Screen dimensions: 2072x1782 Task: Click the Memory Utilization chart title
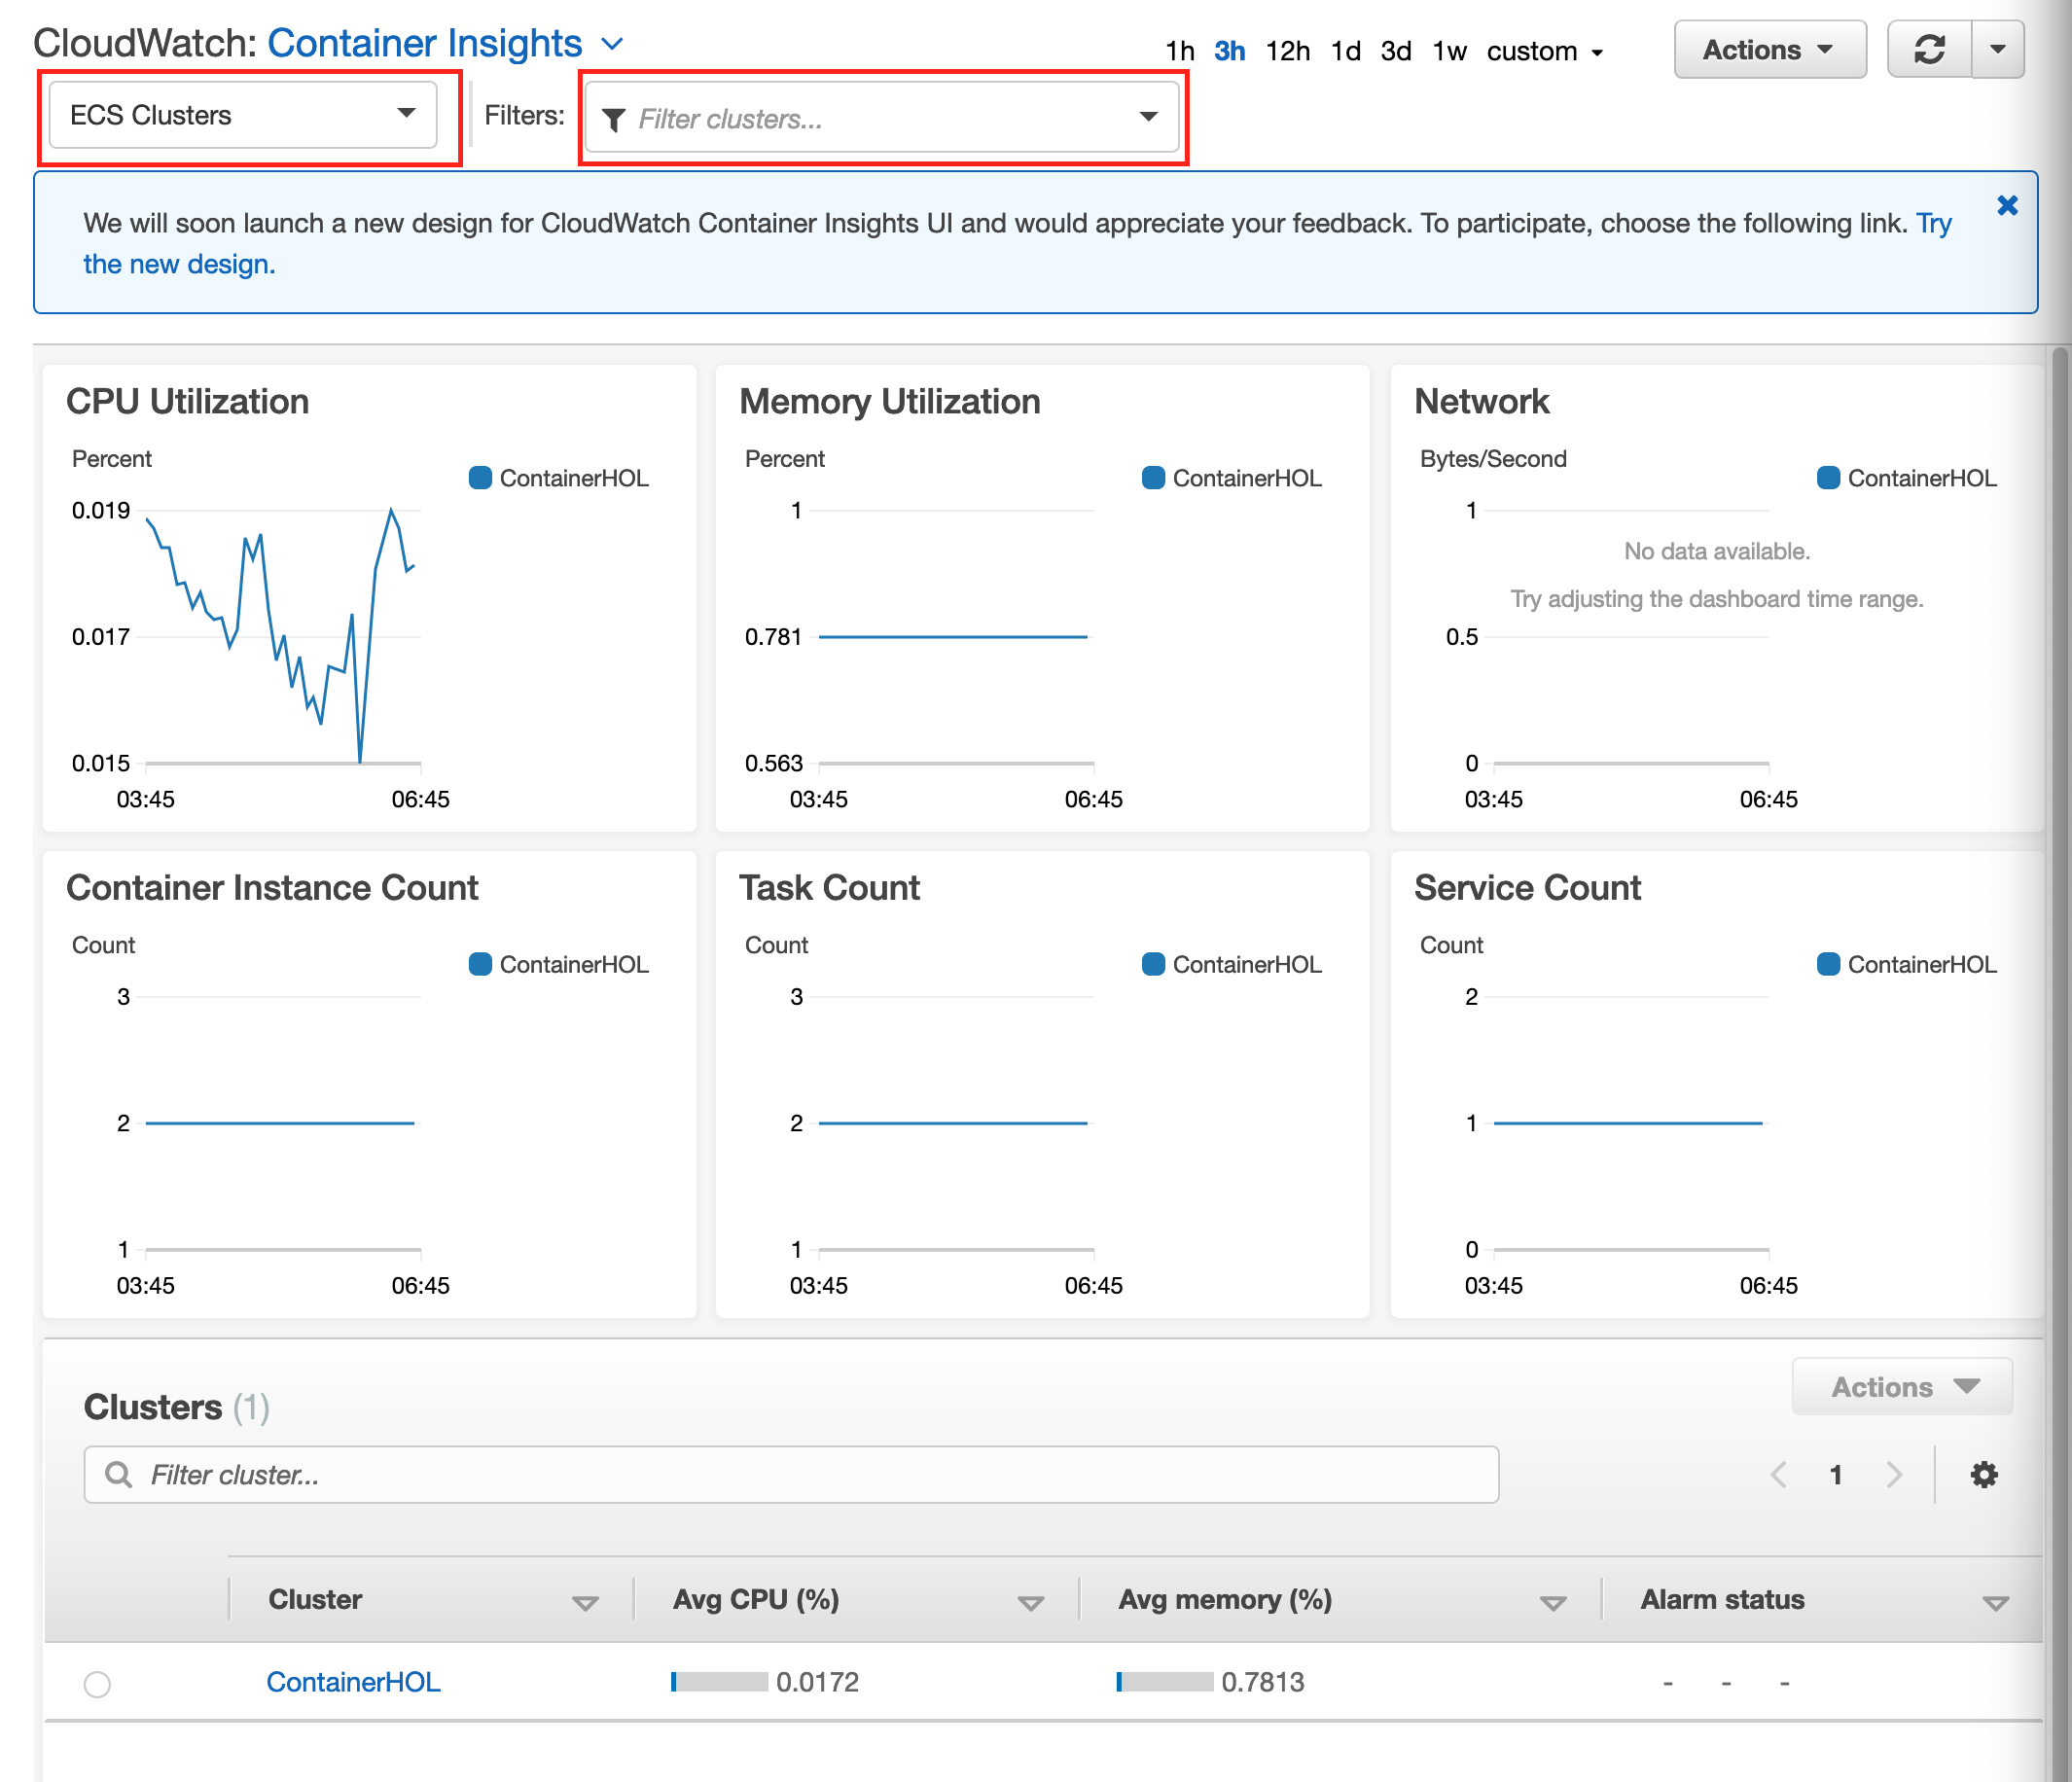[x=890, y=401]
